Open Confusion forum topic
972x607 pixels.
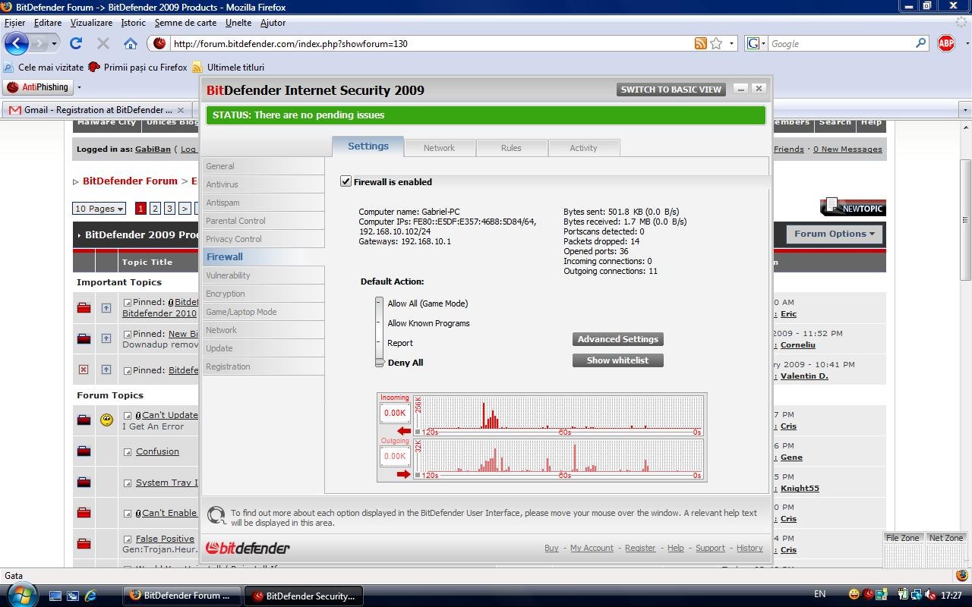[x=157, y=451]
